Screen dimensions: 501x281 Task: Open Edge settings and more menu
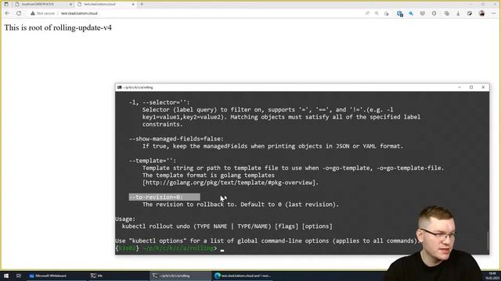494,13
